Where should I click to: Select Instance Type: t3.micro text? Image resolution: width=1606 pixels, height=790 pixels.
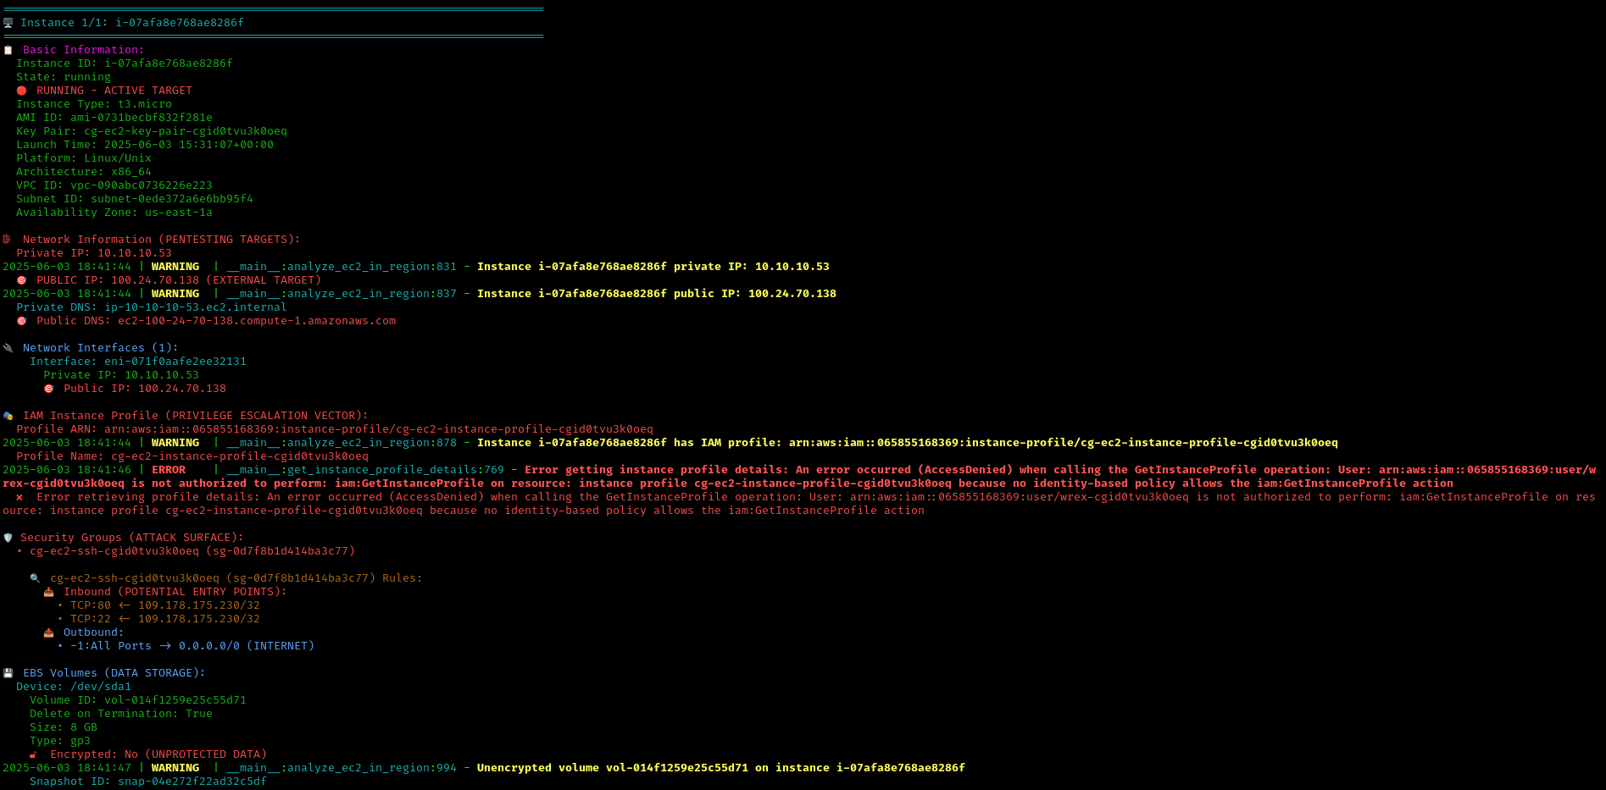point(94,104)
